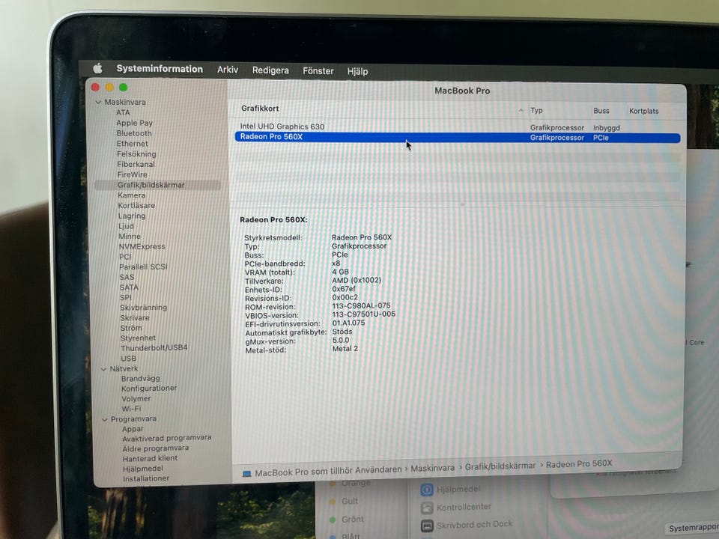Select Volymer under Nätverk
Screen dimensions: 719x539
pos(136,399)
